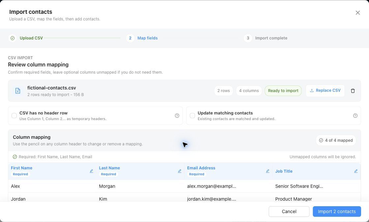Edit the Job Title column mapping
The height and width of the screenshot is (222, 369).
356,171
